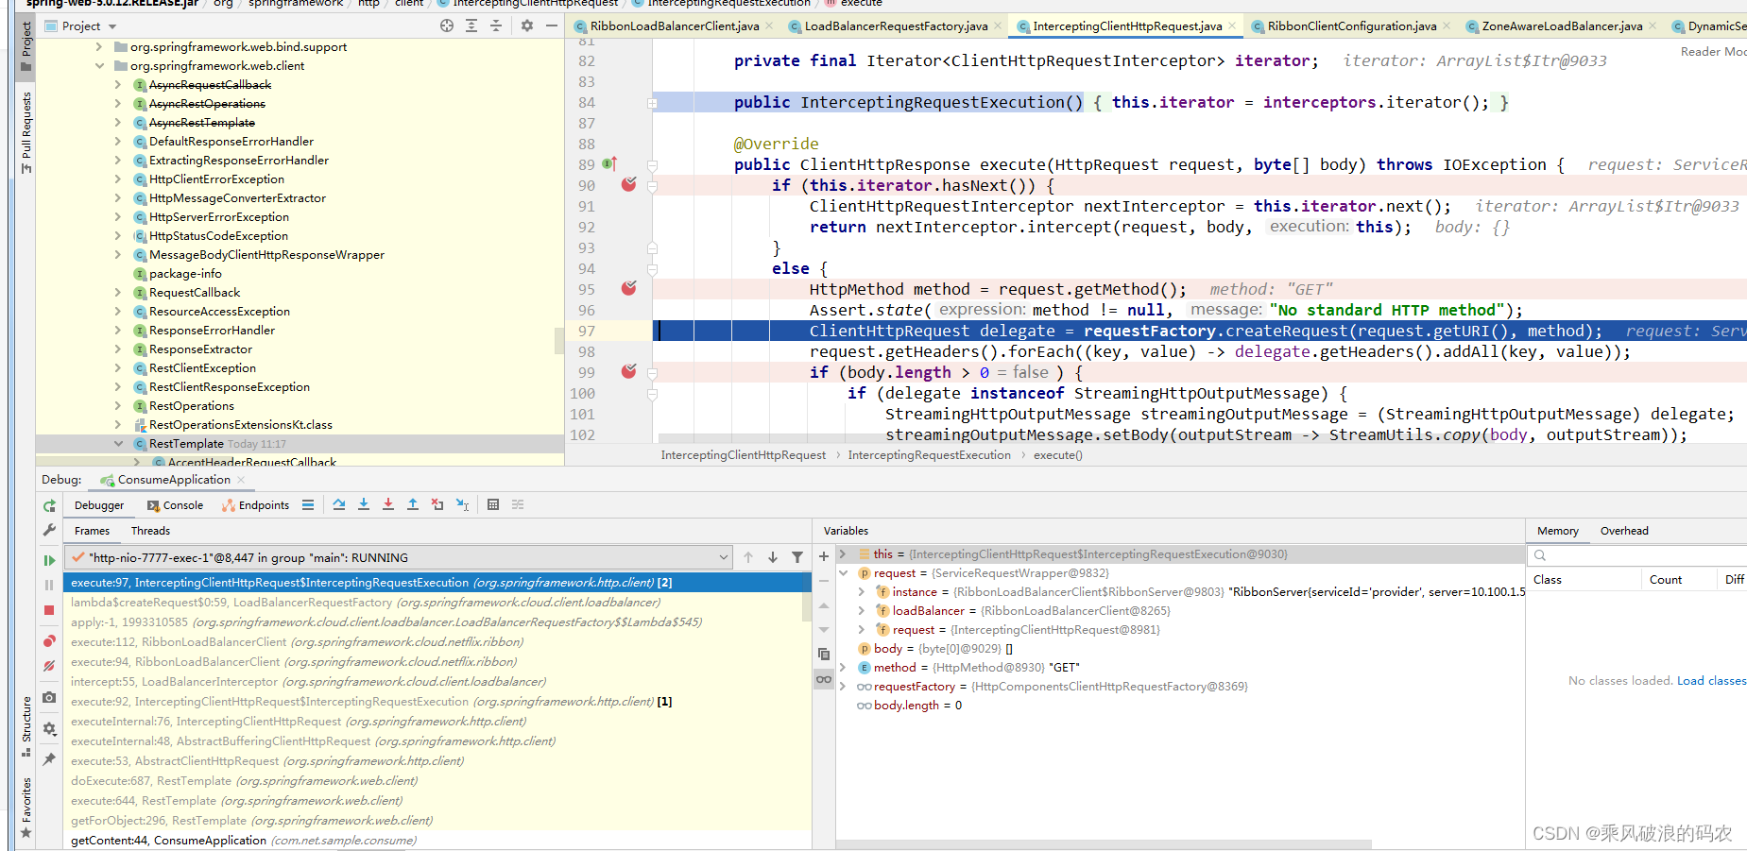Expand the RestOperations tree node
The image size is (1747, 851).
118,406
